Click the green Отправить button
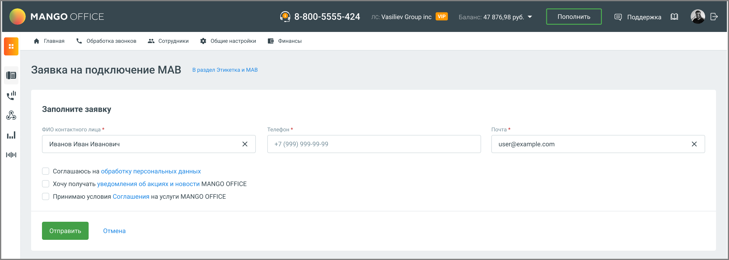Screen dimensions: 729x260 point(65,231)
